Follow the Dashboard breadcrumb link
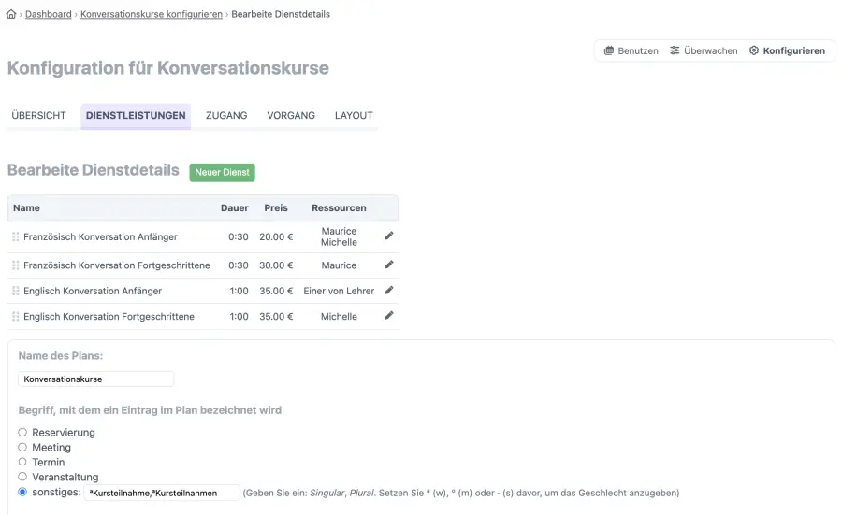Screen dimensions: 842x515 click(x=49, y=14)
